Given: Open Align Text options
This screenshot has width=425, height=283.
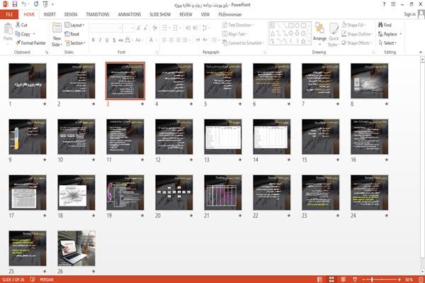Looking at the screenshot, I should click(x=234, y=34).
